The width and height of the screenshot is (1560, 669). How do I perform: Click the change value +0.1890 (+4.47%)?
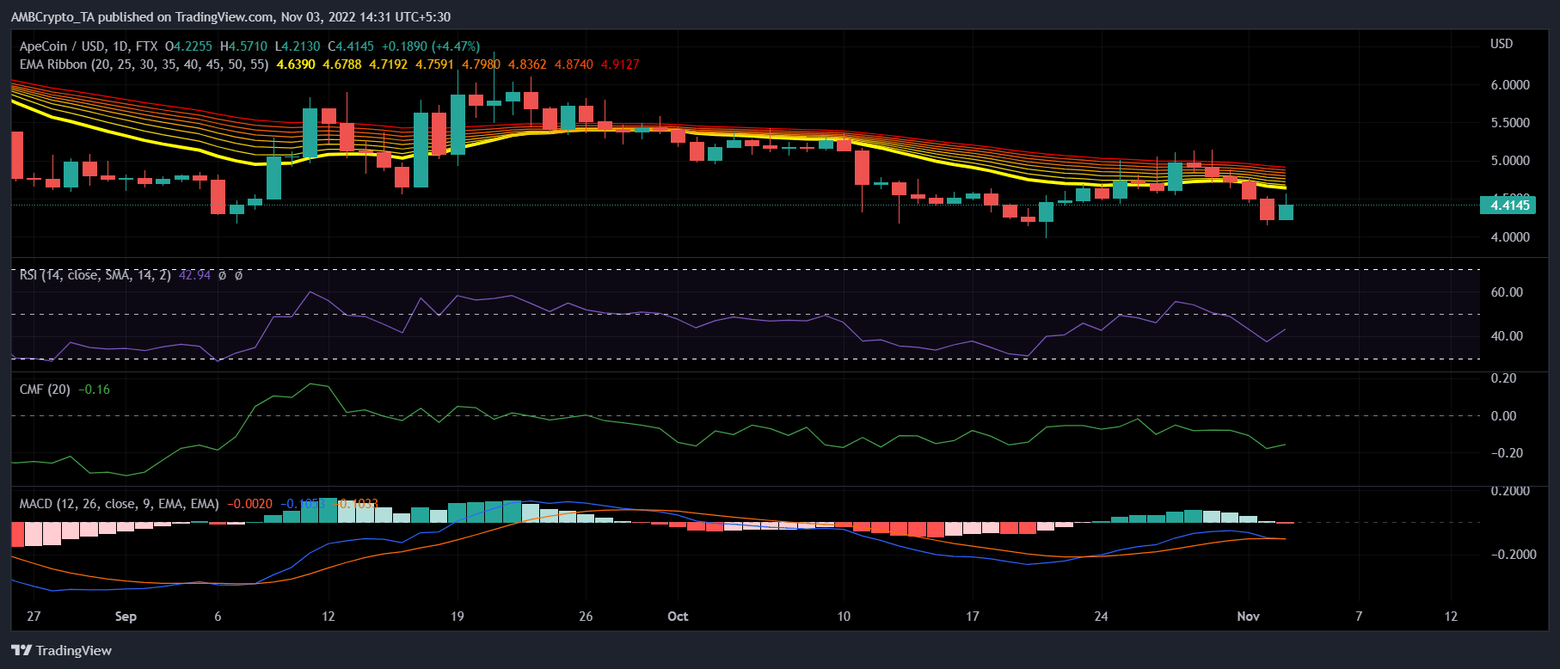[x=431, y=46]
